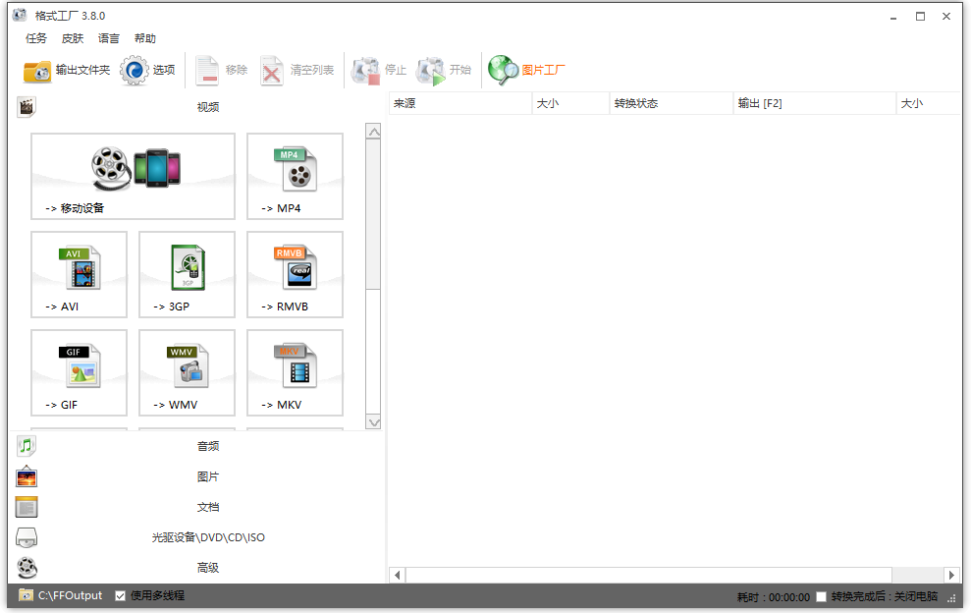Open Picture Factory (图片工厂) from the toolbar

[528, 70]
